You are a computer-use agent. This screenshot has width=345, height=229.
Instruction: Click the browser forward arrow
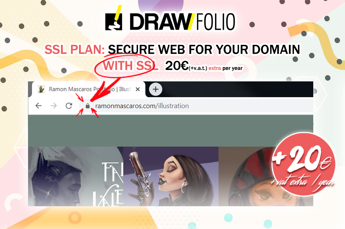coord(54,106)
